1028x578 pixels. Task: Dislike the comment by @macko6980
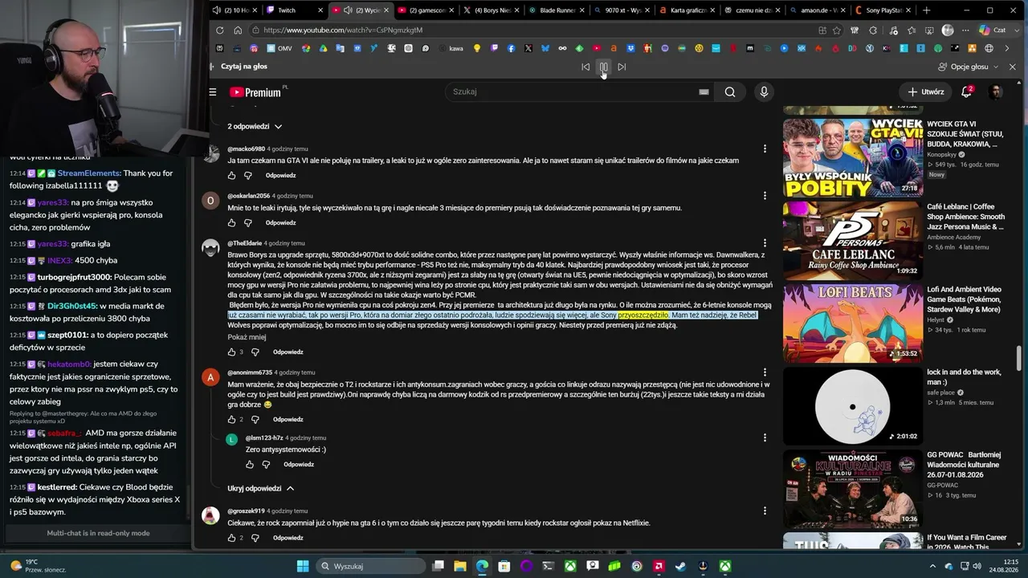coord(247,176)
